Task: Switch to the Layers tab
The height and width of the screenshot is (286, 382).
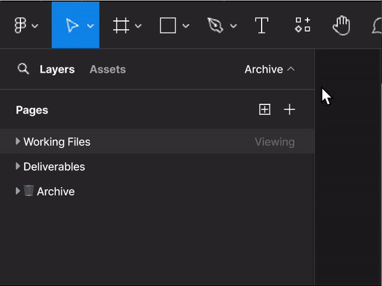Action: [57, 69]
